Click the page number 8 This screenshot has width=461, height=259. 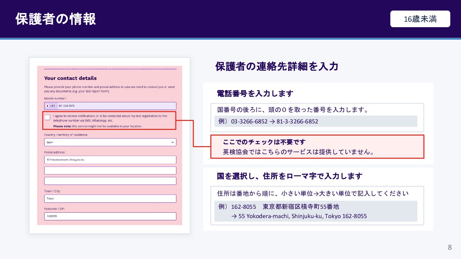[450, 247]
